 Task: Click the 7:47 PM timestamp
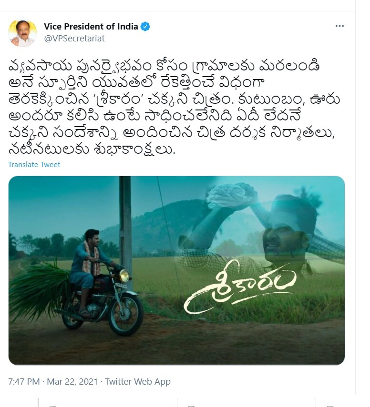click(24, 382)
